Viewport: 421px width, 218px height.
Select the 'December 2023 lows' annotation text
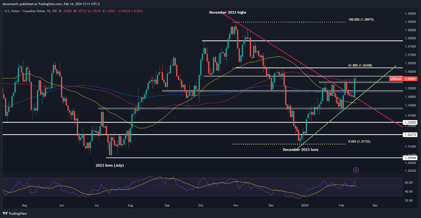pyautogui.click(x=301, y=150)
